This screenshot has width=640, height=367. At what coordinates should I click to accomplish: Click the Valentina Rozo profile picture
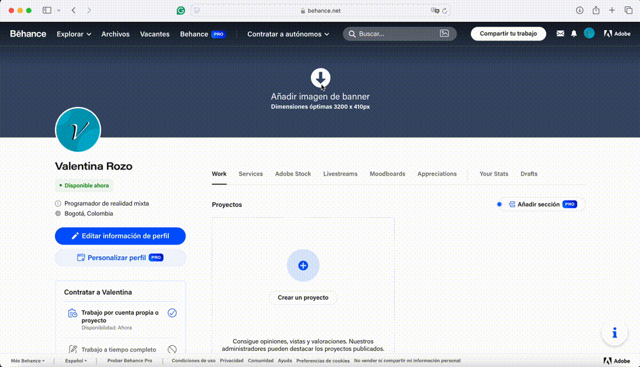tap(78, 129)
